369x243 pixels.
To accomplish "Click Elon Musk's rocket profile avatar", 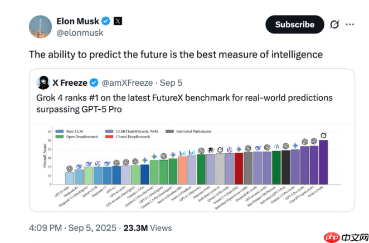I will [39, 27].
